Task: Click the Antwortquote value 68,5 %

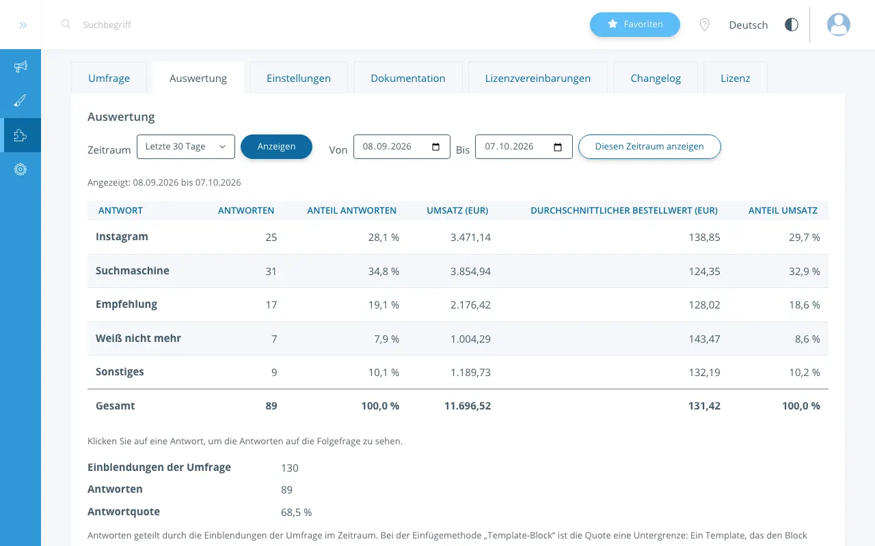Action: (x=297, y=512)
